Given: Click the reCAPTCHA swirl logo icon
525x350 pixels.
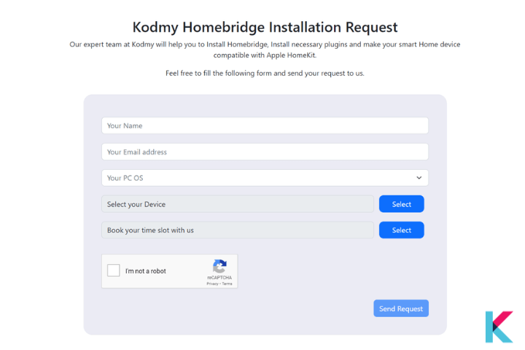Looking at the screenshot, I should pyautogui.click(x=219, y=266).
